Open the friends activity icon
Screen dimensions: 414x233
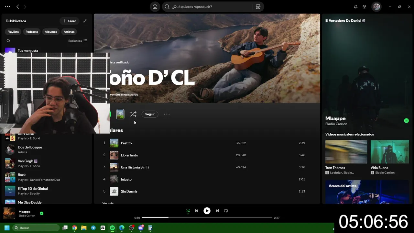click(365, 7)
